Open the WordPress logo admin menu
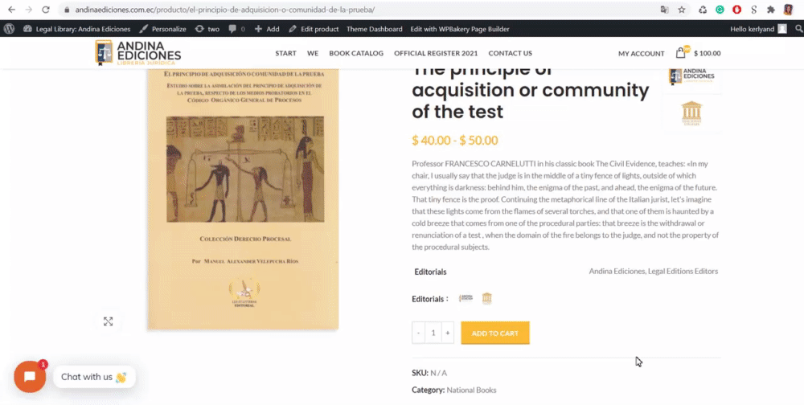This screenshot has width=804, height=405. click(9, 29)
